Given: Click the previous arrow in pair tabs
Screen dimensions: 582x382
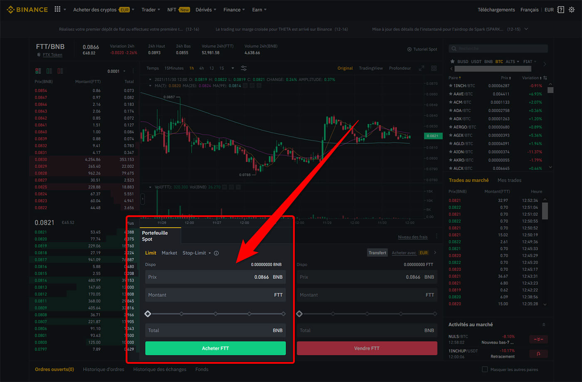Looking at the screenshot, I should tap(451, 69).
